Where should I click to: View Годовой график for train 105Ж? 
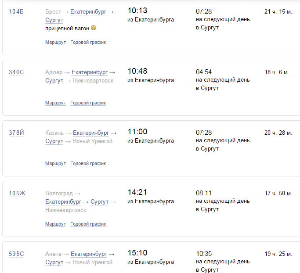(88, 224)
